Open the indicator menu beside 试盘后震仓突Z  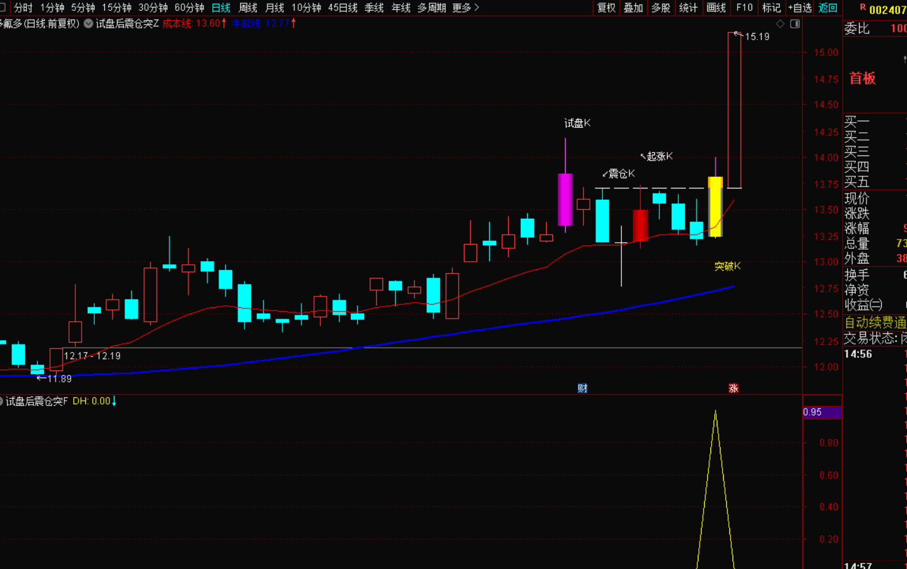tap(88, 23)
